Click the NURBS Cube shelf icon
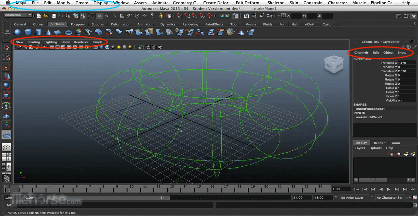Screen dimensions: 418x216 tap(28, 32)
